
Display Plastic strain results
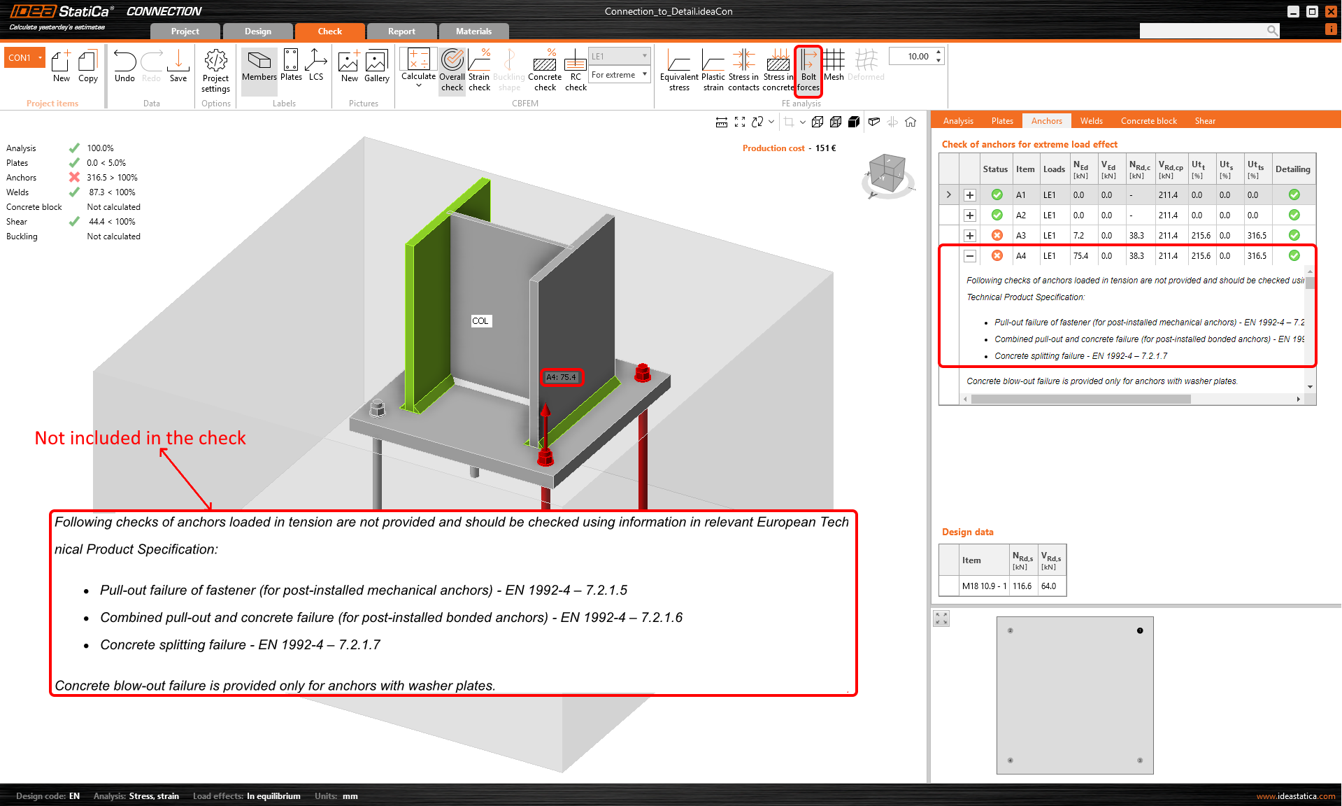tap(713, 69)
